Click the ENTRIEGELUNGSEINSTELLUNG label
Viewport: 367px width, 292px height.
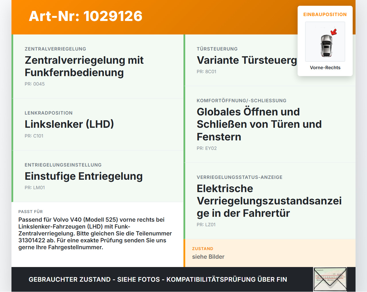pyautogui.click(x=63, y=165)
